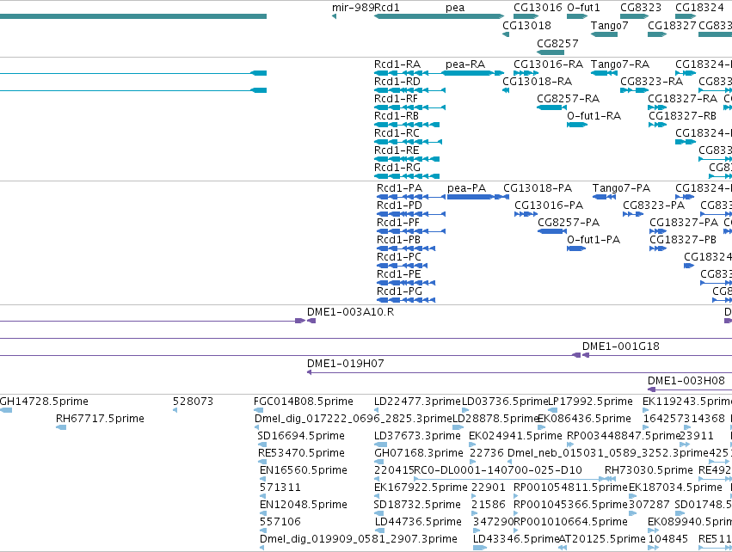Click the CG13016-RA transcript

[526, 73]
